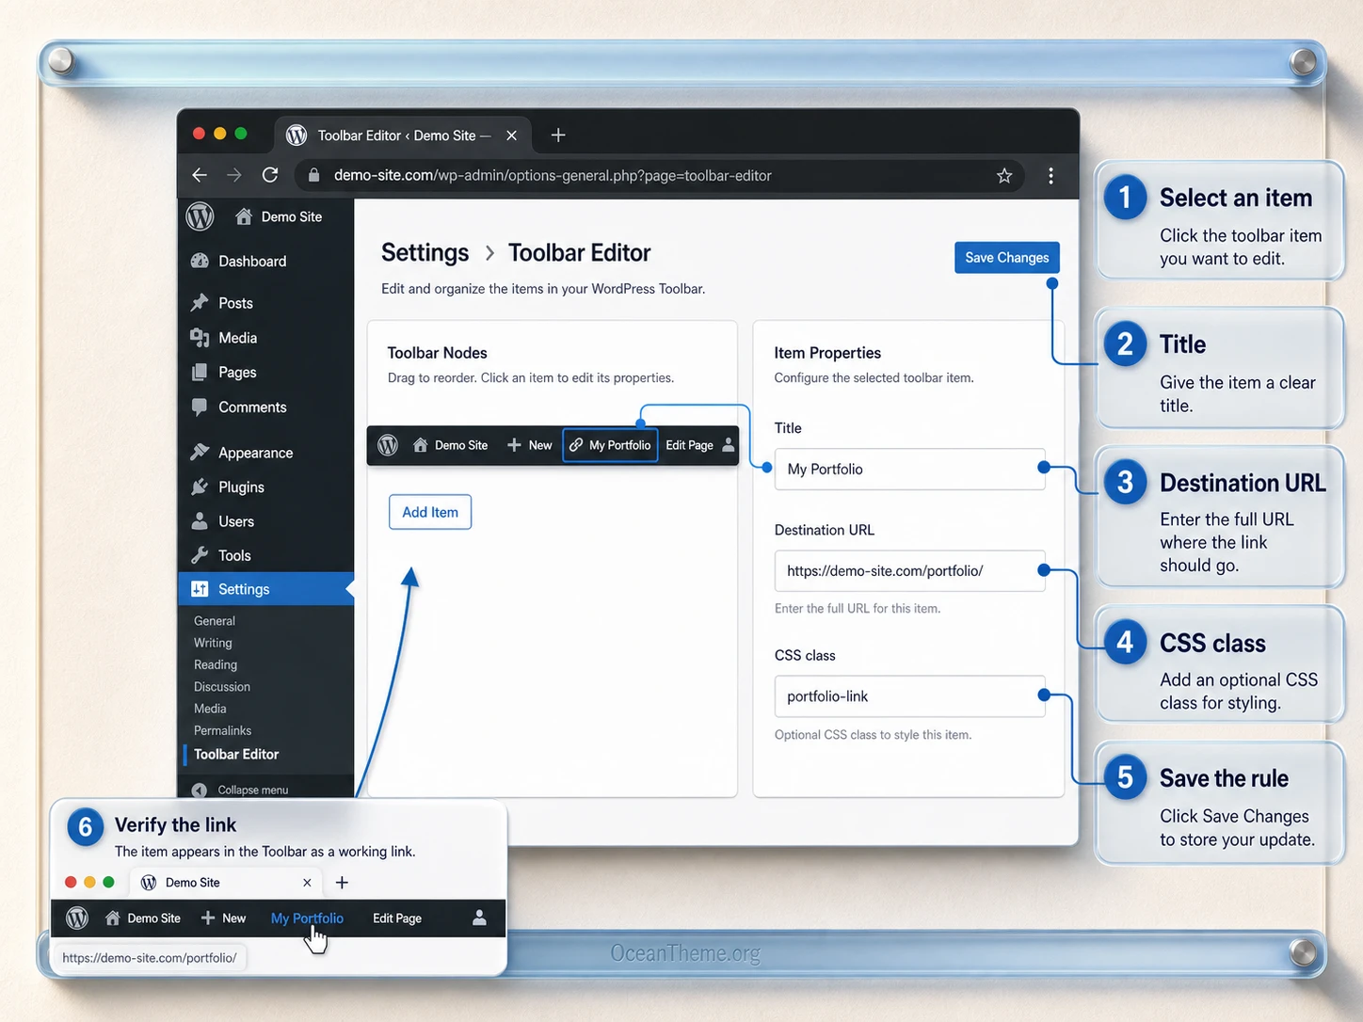Click the CSS class input field
1363x1022 pixels.
(x=910, y=696)
